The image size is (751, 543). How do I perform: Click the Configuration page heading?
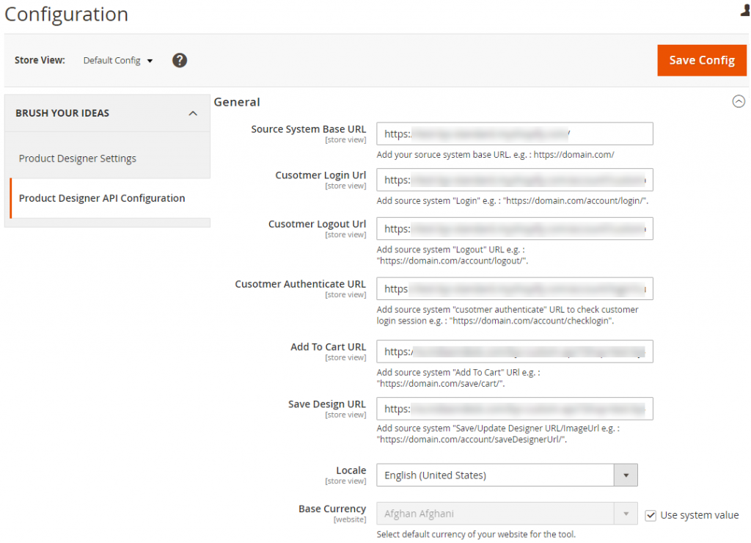click(x=66, y=14)
